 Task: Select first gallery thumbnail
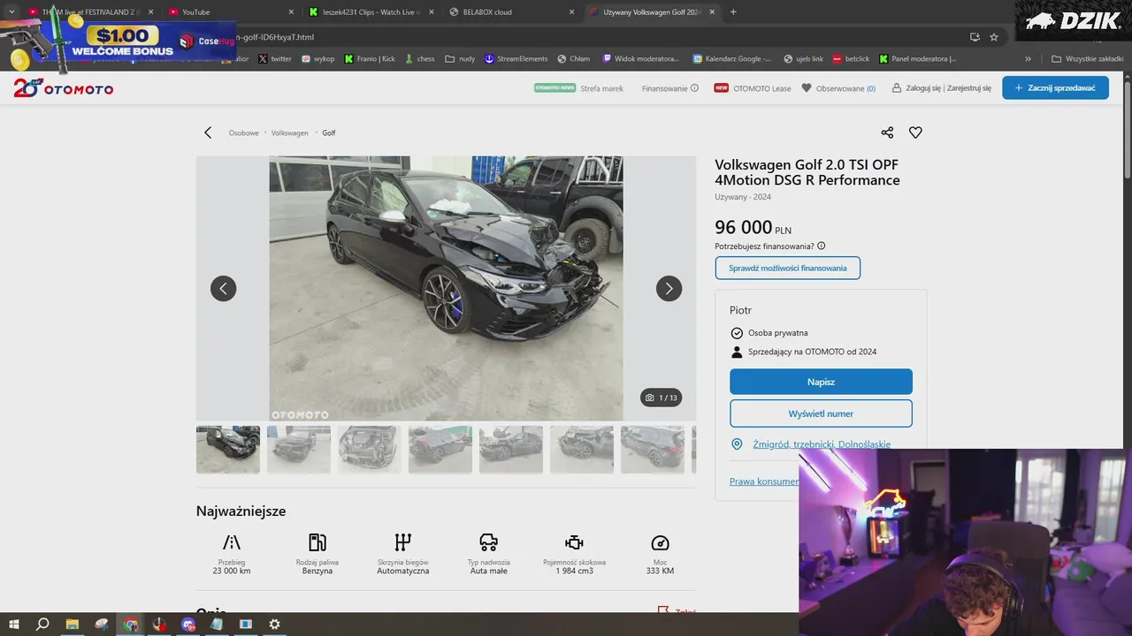pyautogui.click(x=228, y=450)
